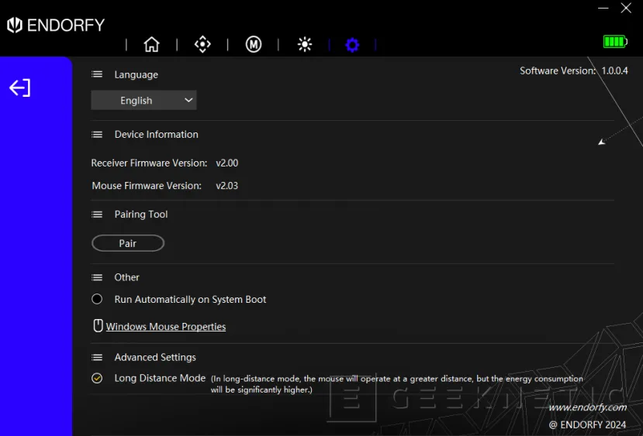This screenshot has width=643, height=436.
Task: Minimize the Endorfy window
Action: 603,9
